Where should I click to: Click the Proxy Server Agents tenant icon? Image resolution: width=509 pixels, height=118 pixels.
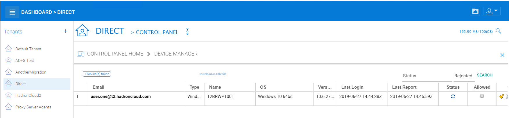tap(8, 107)
